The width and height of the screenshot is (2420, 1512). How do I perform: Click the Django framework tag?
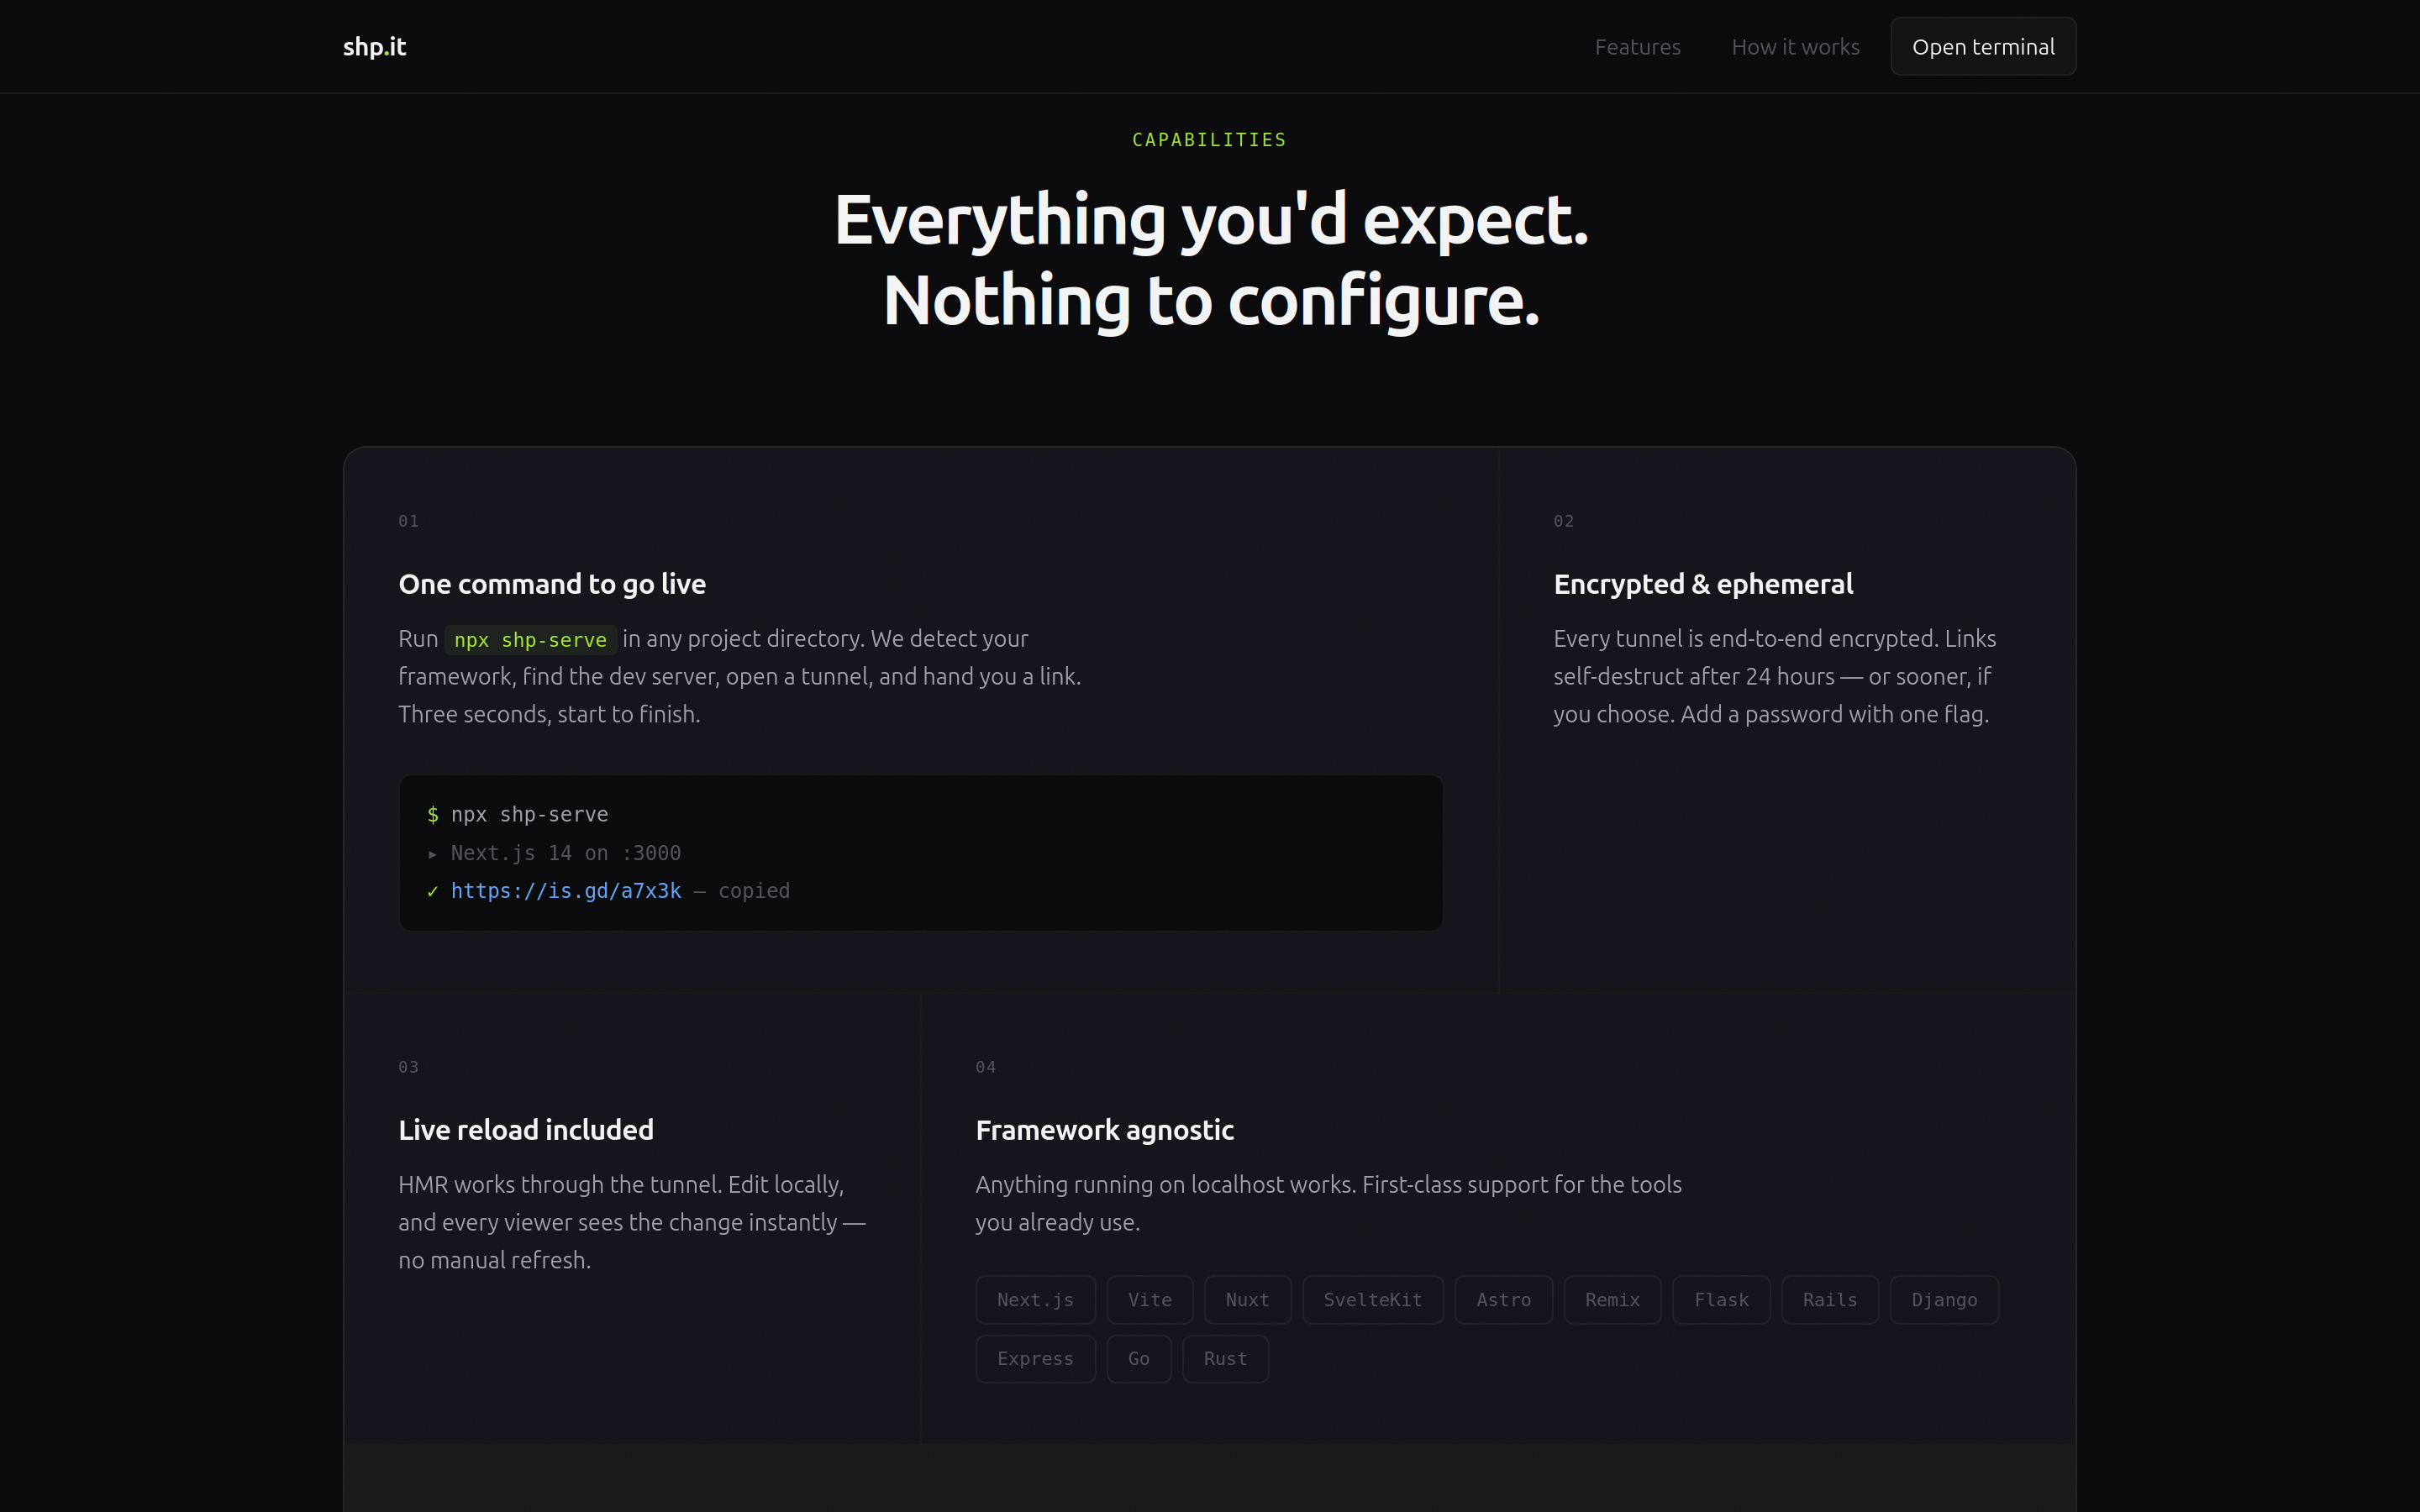(1944, 1300)
